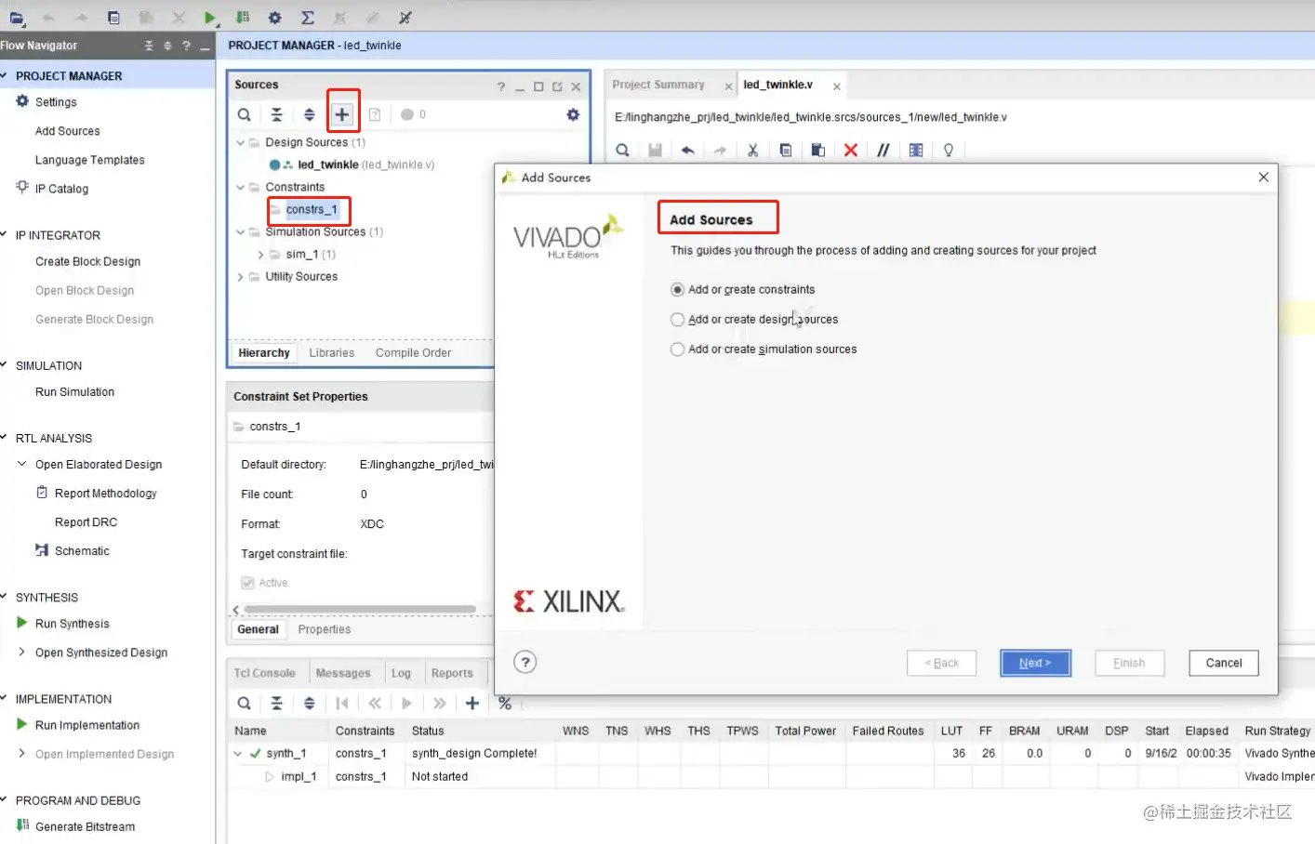
Task: Select Add or create constraints option
Action: point(743,290)
